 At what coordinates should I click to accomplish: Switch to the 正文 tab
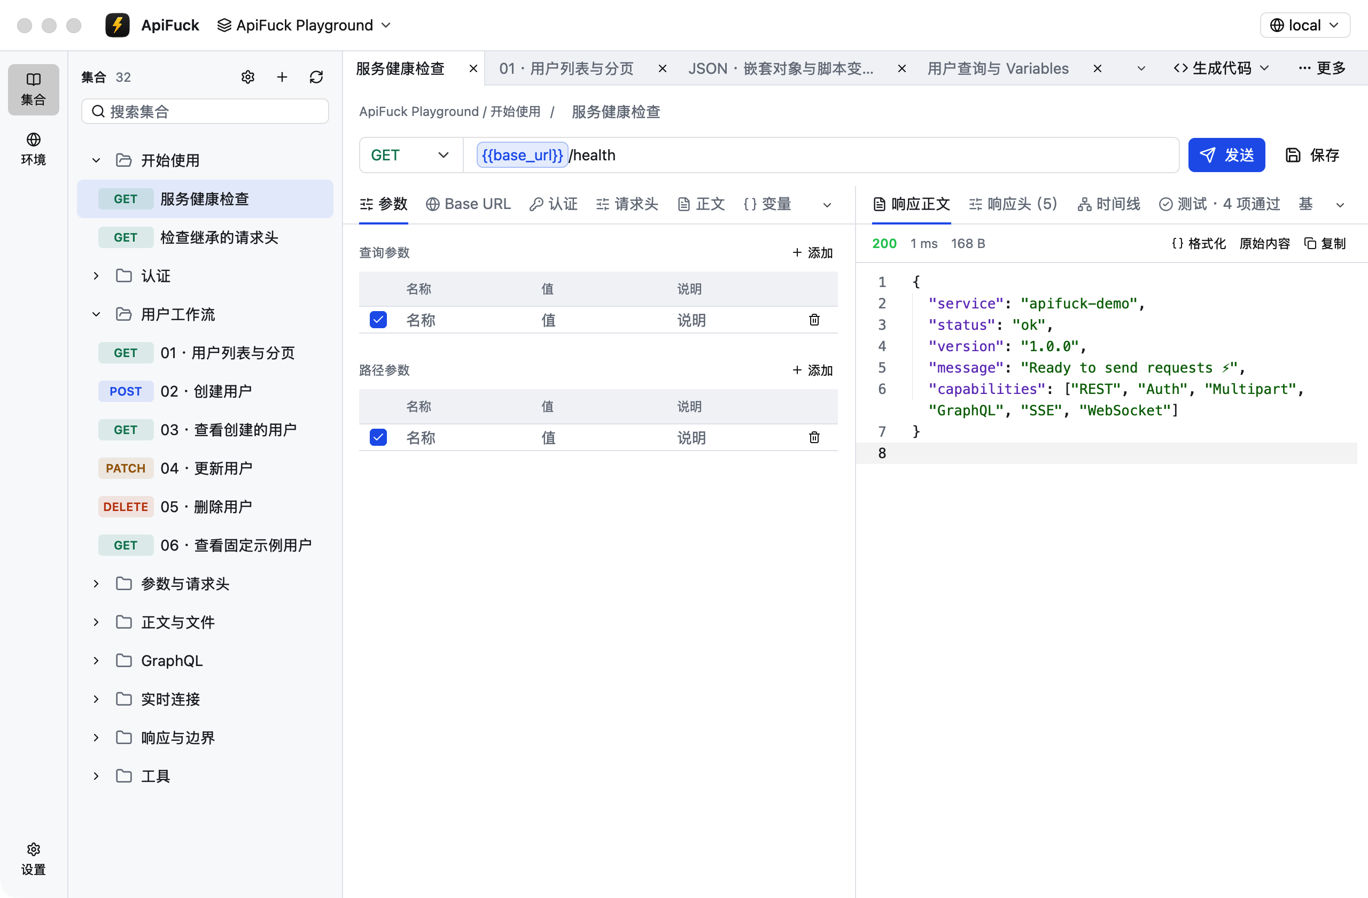coord(701,204)
